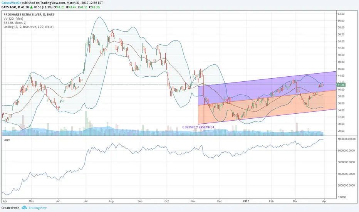Click the 62.00 price axis label

[x=341, y=14]
